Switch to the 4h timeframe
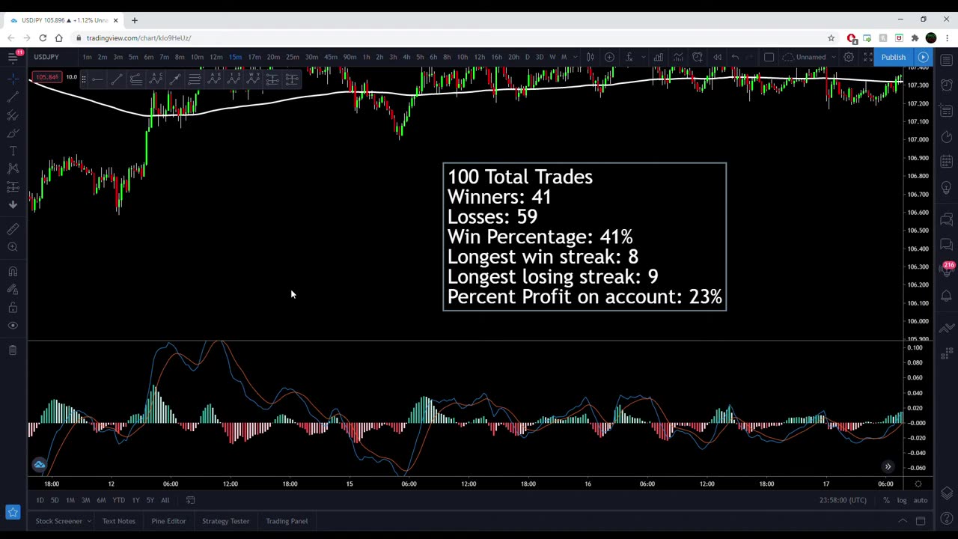This screenshot has height=539, width=958. pos(406,57)
